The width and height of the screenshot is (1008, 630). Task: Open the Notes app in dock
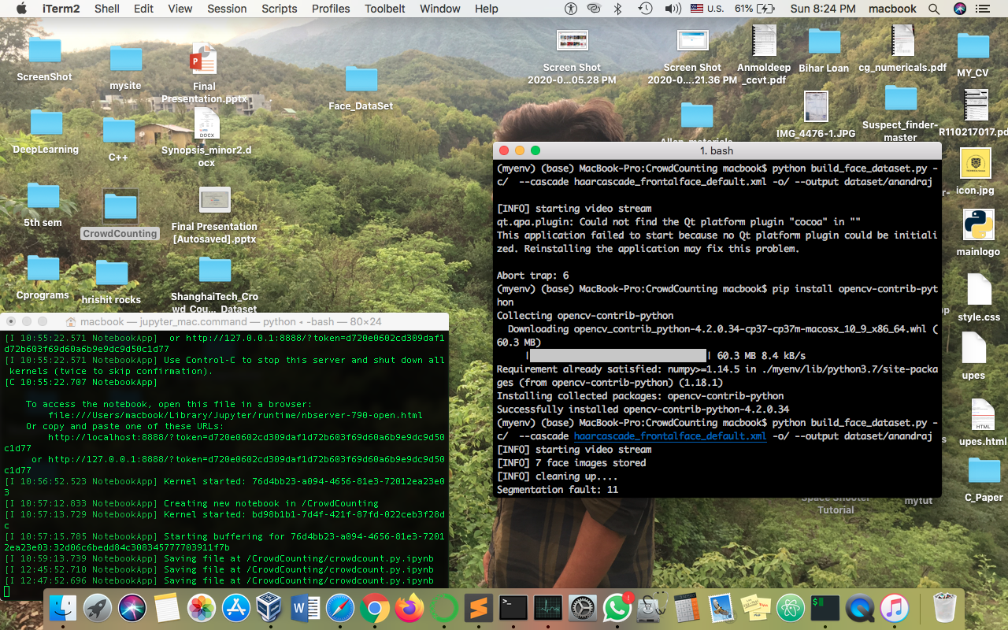pyautogui.click(x=167, y=608)
